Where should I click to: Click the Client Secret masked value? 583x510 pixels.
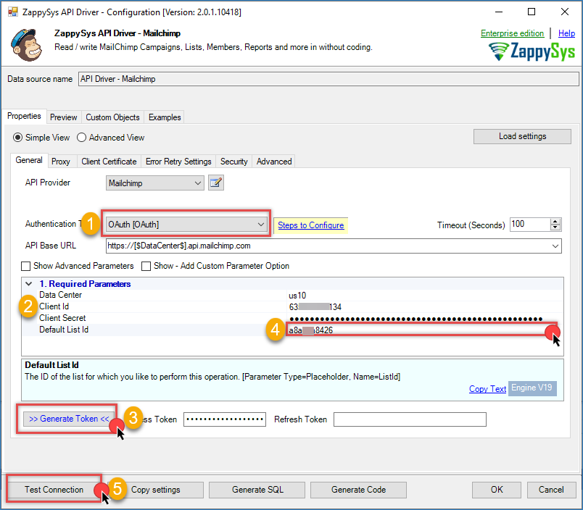[415, 319]
